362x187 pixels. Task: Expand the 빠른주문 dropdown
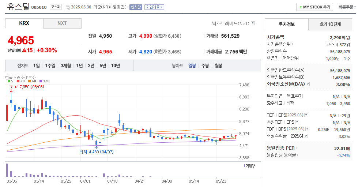(347, 7)
